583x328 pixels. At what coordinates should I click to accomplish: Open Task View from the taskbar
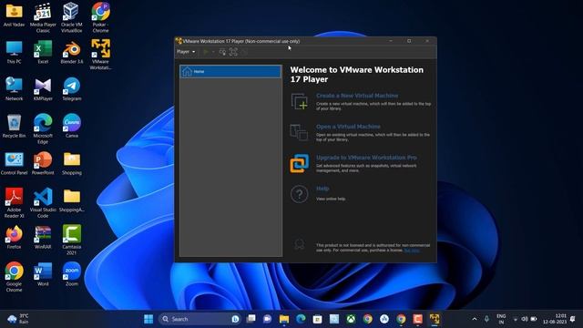[251, 319]
